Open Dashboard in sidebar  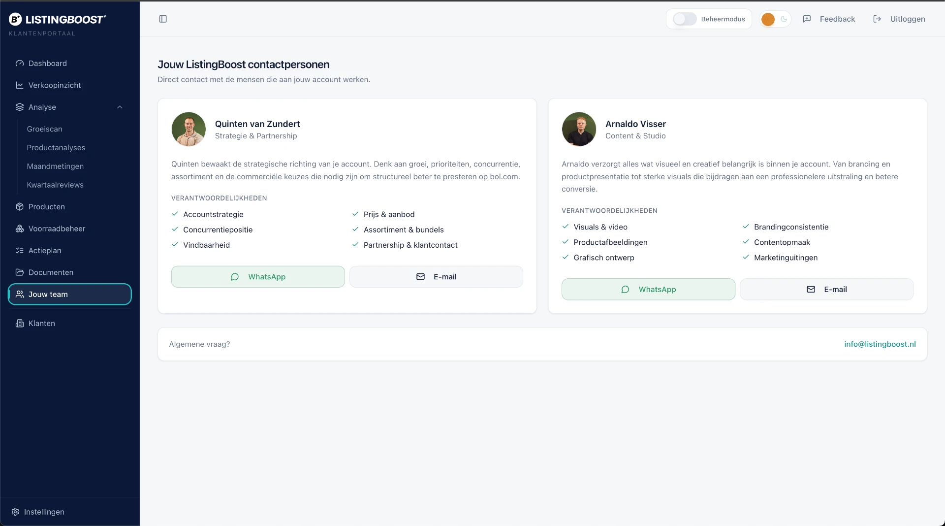tap(70, 63)
